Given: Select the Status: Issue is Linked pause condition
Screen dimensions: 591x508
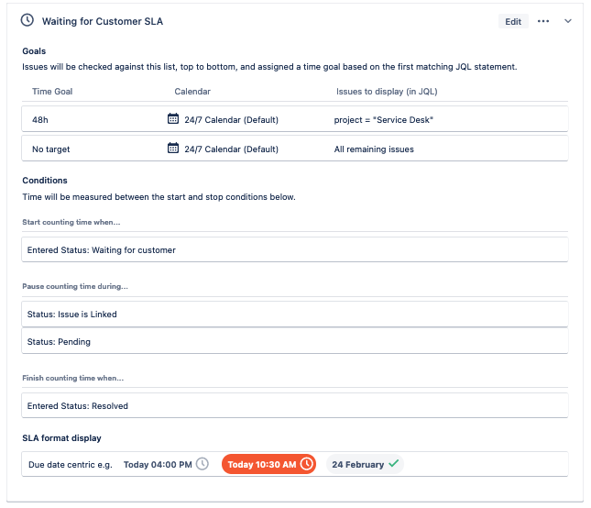Looking at the screenshot, I should (295, 314).
